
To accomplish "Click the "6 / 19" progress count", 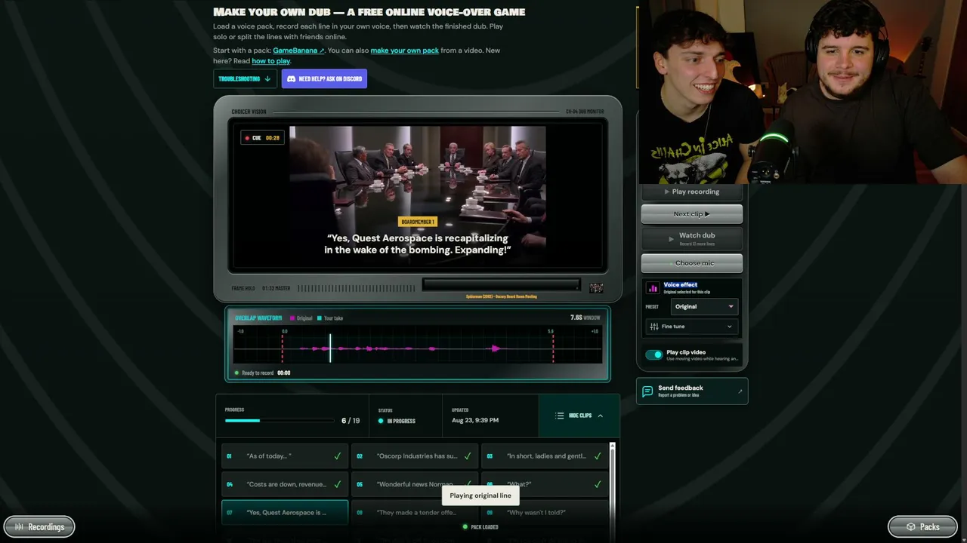I will pyautogui.click(x=351, y=421).
